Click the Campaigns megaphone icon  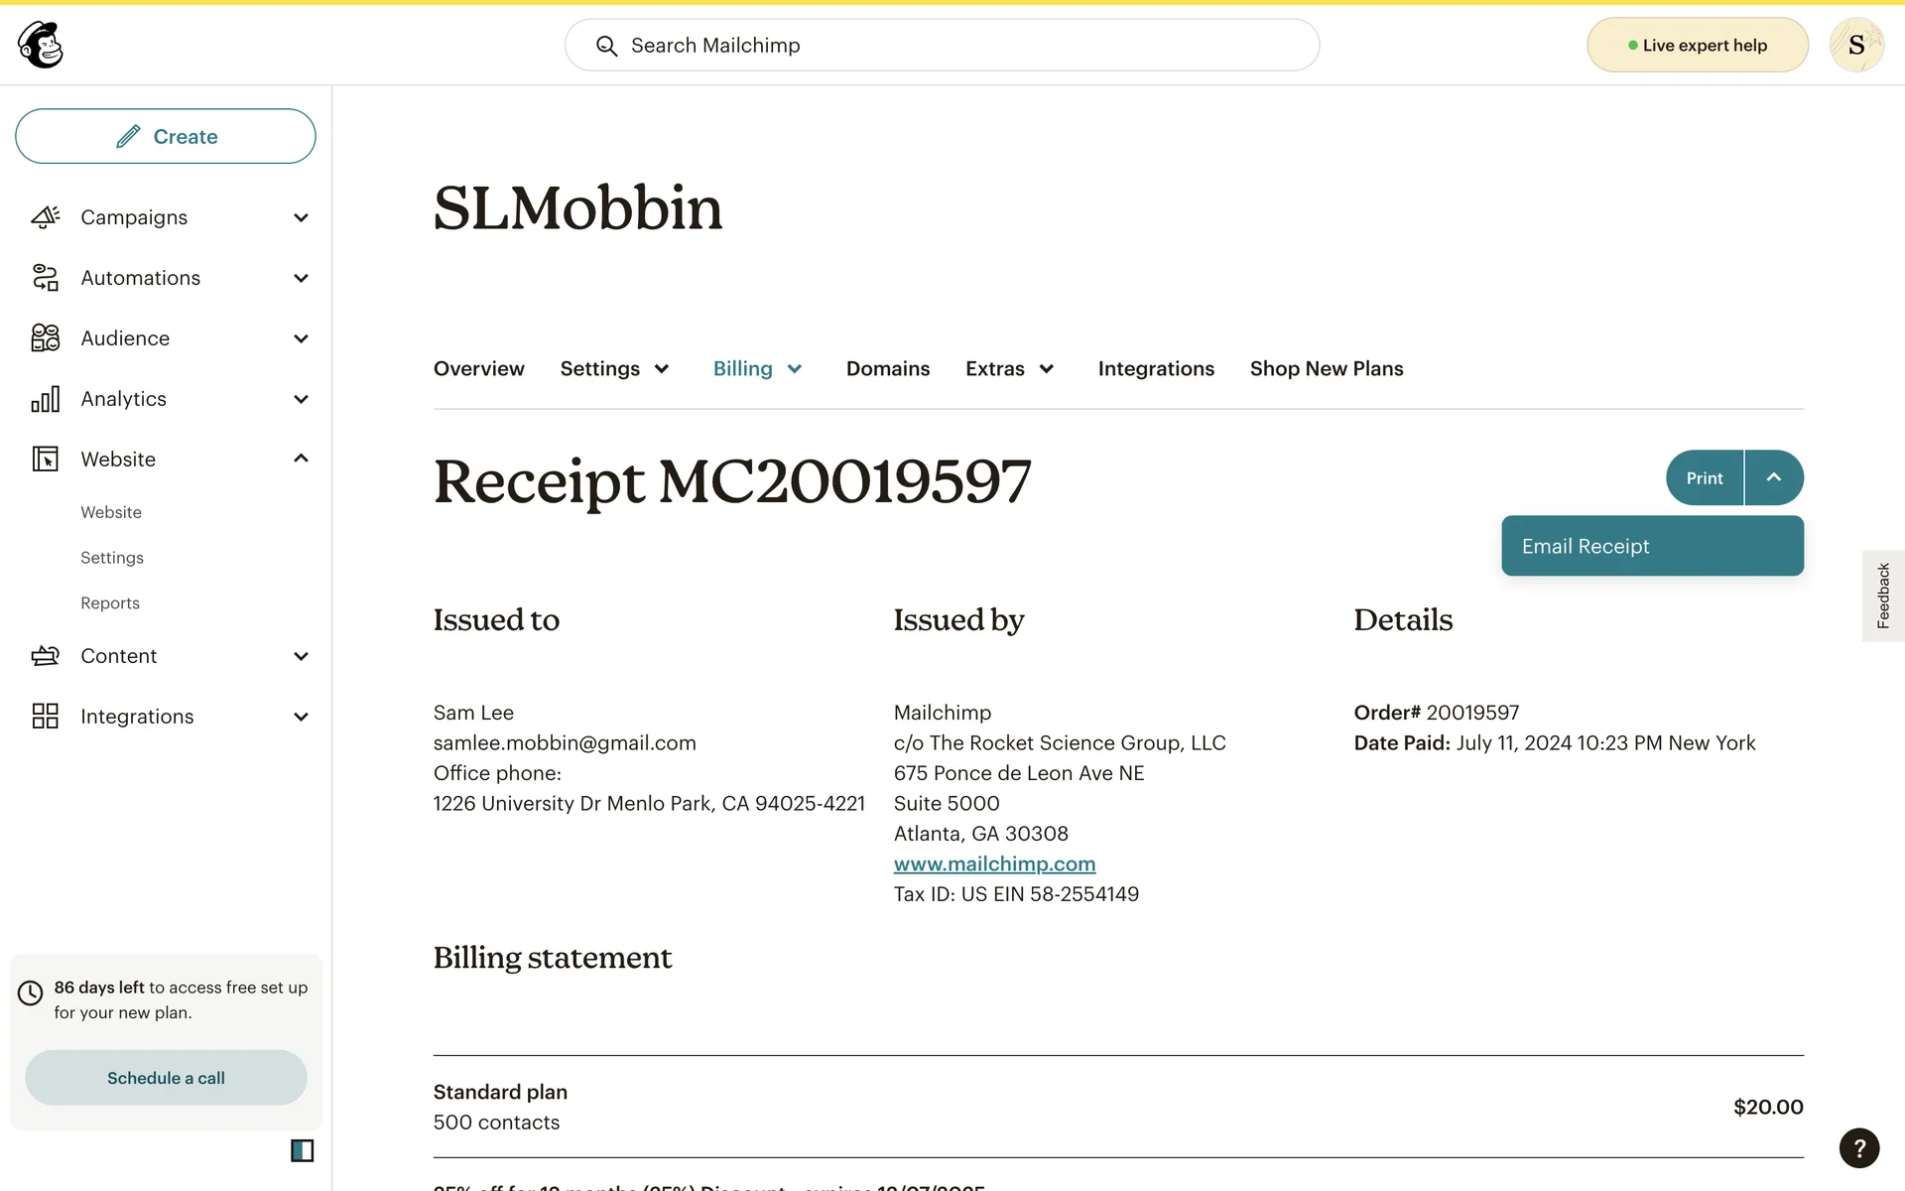(x=46, y=217)
